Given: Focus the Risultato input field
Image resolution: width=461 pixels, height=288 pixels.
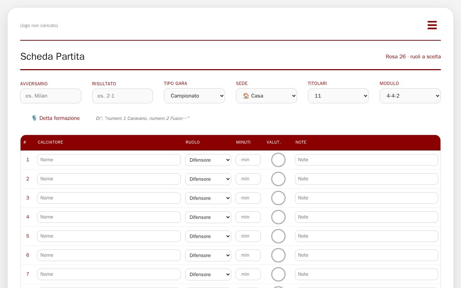Looking at the screenshot, I should click(x=122, y=96).
